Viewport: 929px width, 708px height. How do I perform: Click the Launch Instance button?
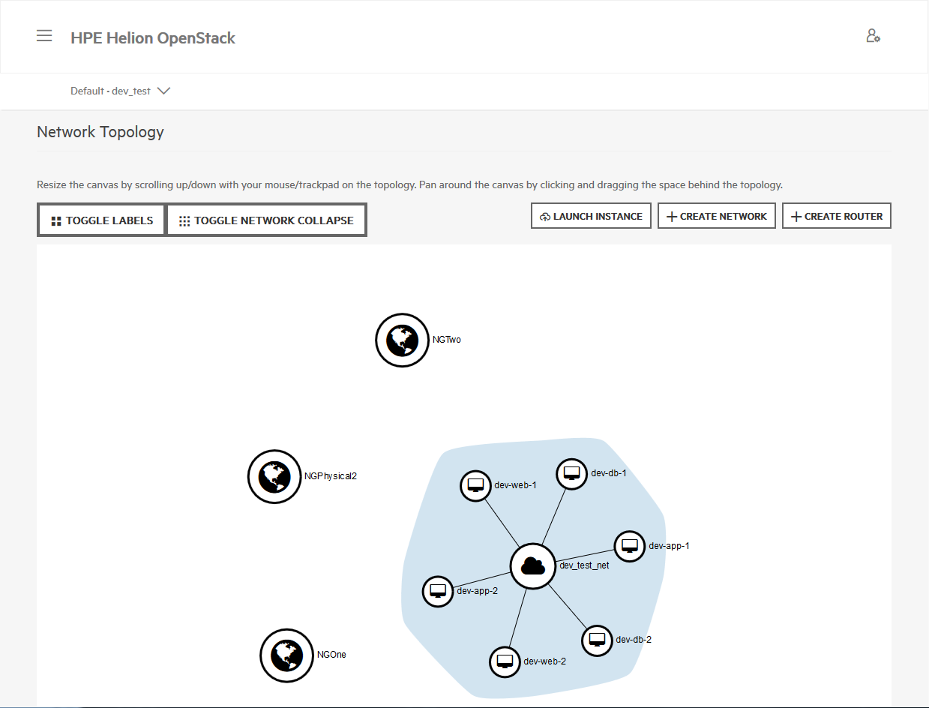click(591, 216)
